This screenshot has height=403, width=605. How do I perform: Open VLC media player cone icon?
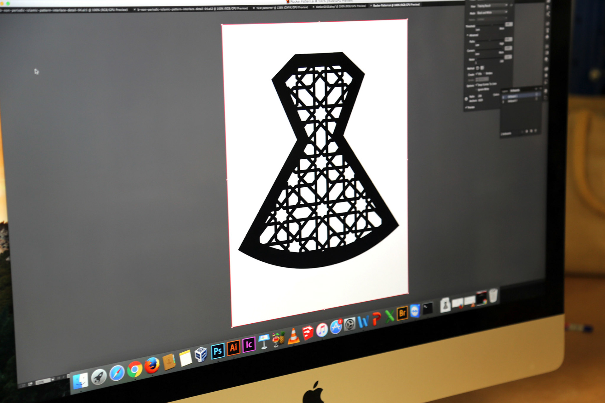tap(293, 337)
